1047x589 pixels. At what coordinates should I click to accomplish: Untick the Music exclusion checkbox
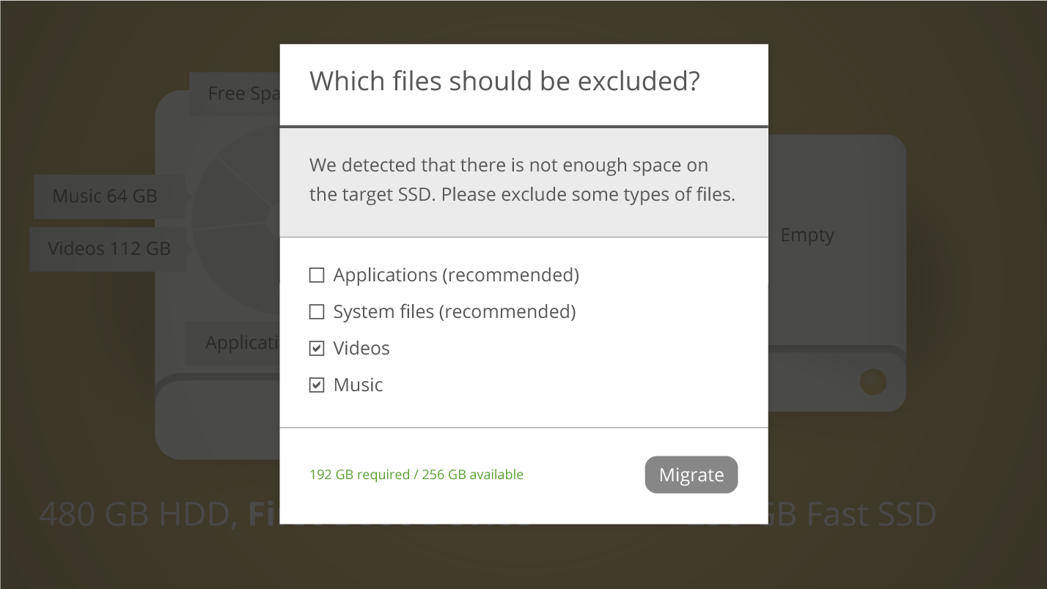317,385
